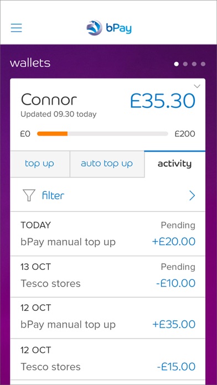
Task: Collapse the Connor wallet card chevron
Action: (x=197, y=86)
